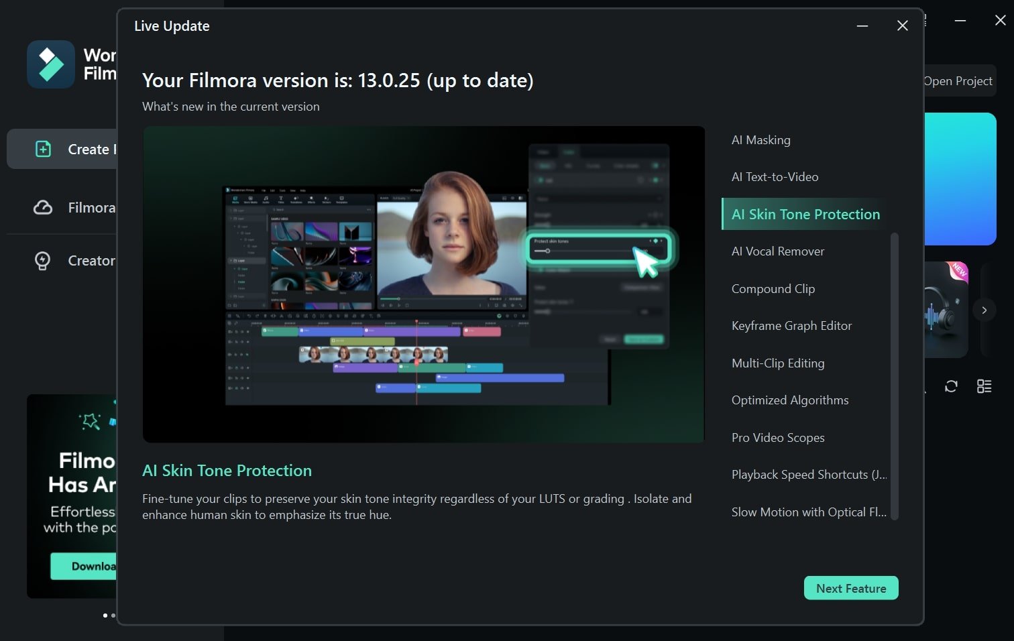The image size is (1014, 641).
Task: Close the Live Update dialog
Action: pyautogui.click(x=903, y=25)
